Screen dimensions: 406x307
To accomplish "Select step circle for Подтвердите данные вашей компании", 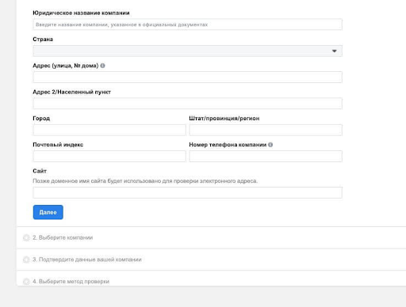I will (26, 260).
